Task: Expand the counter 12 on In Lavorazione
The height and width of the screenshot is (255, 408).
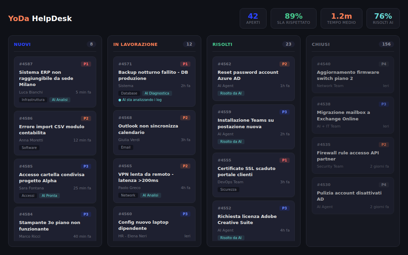Action: pos(189,44)
